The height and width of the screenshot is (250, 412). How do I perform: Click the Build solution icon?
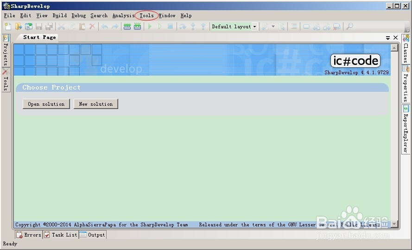[127, 26]
